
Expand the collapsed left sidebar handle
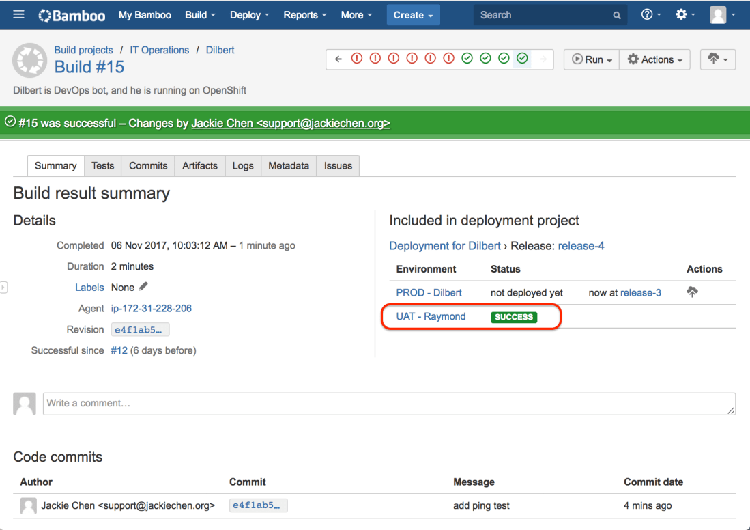point(3,288)
